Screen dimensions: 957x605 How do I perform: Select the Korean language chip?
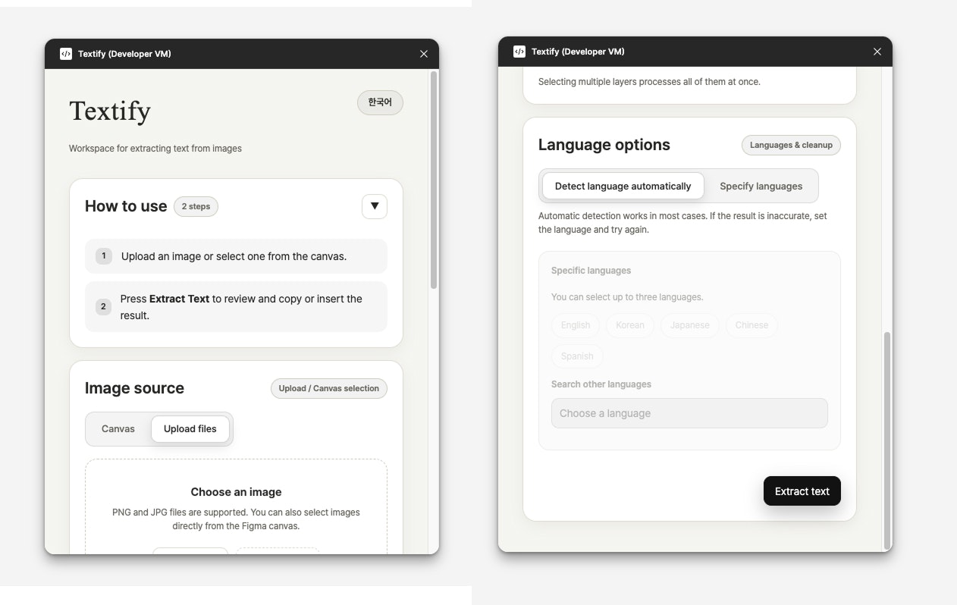(x=629, y=325)
